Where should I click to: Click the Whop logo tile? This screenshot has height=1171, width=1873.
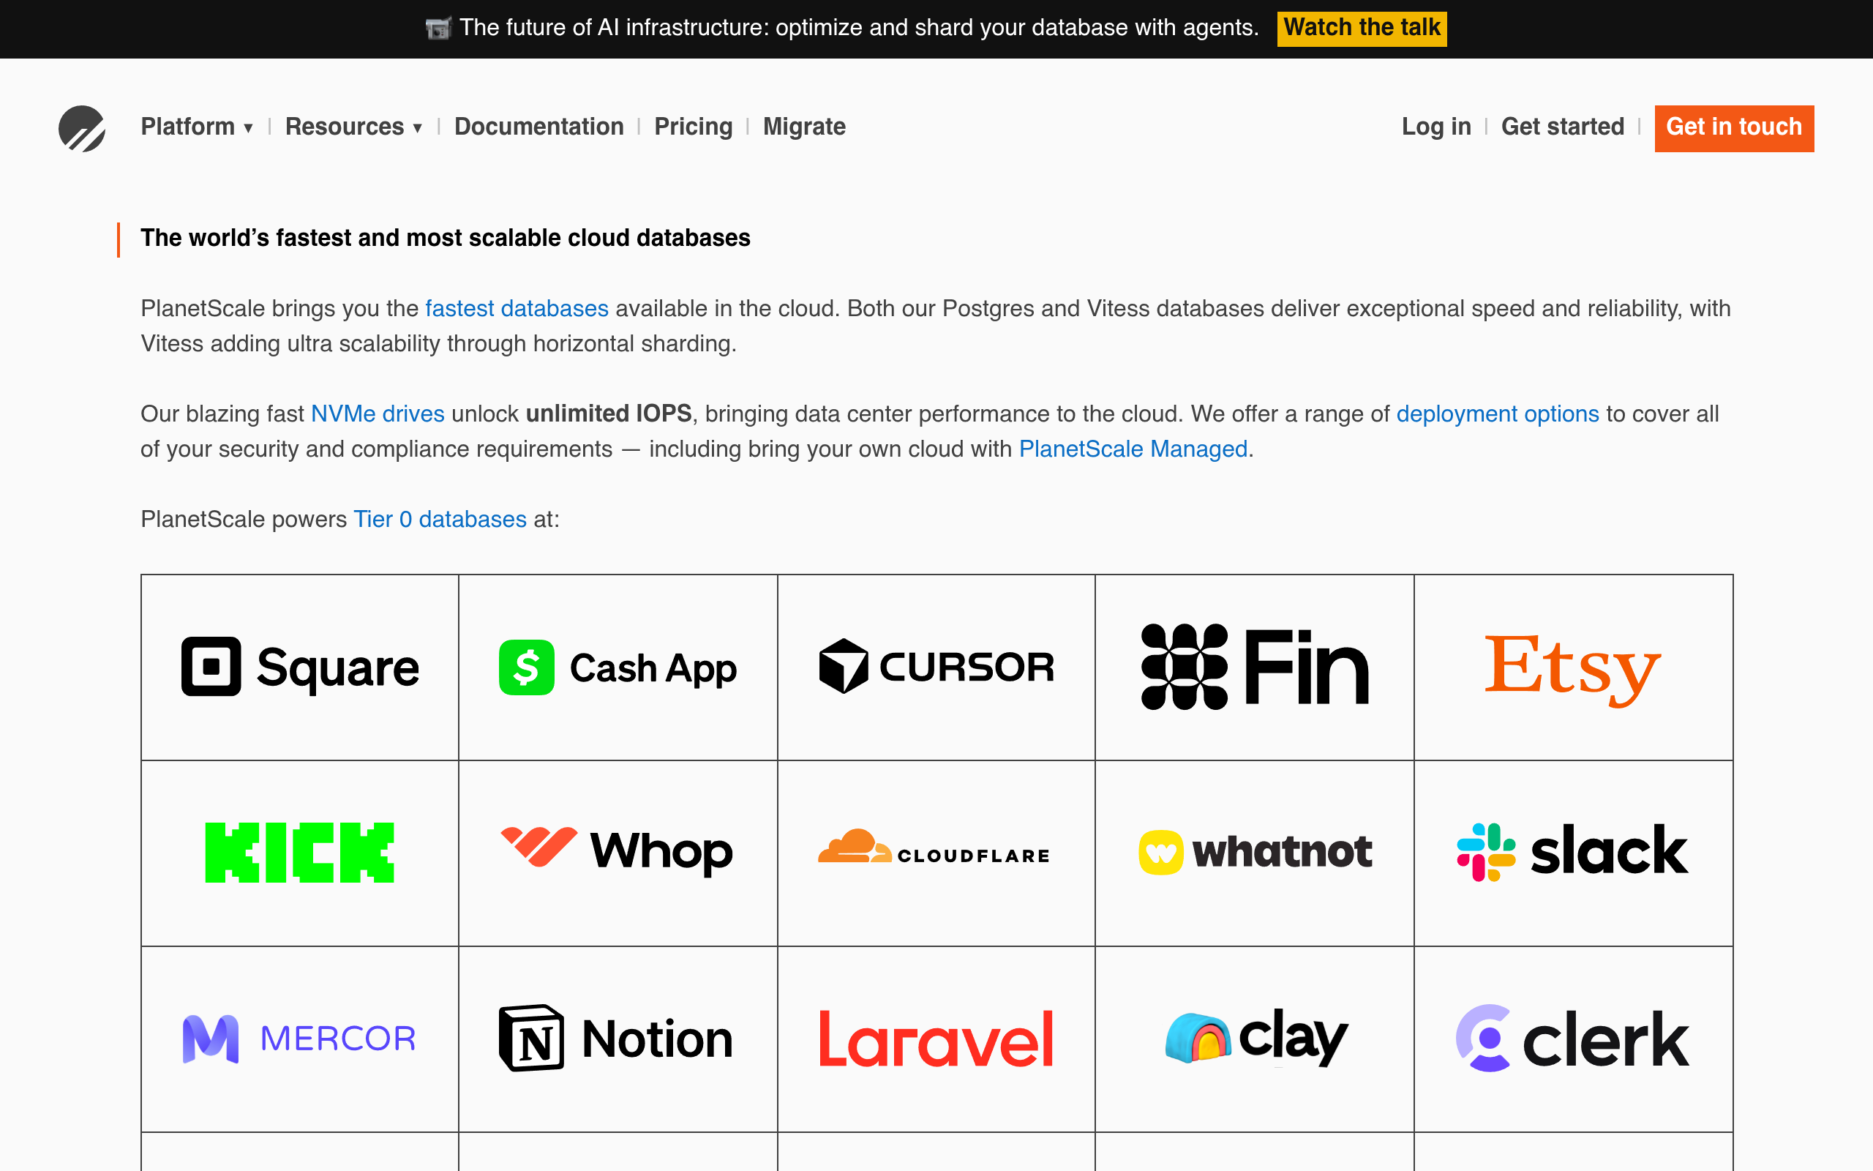(618, 853)
